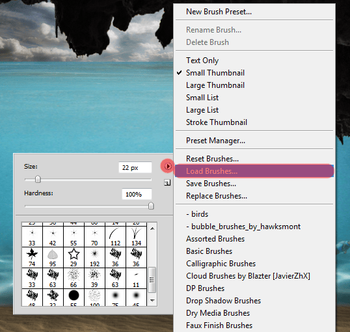Viewport: 350px width, 332px height.
Task: Open the Preset Manager menu item
Action: 215,141
